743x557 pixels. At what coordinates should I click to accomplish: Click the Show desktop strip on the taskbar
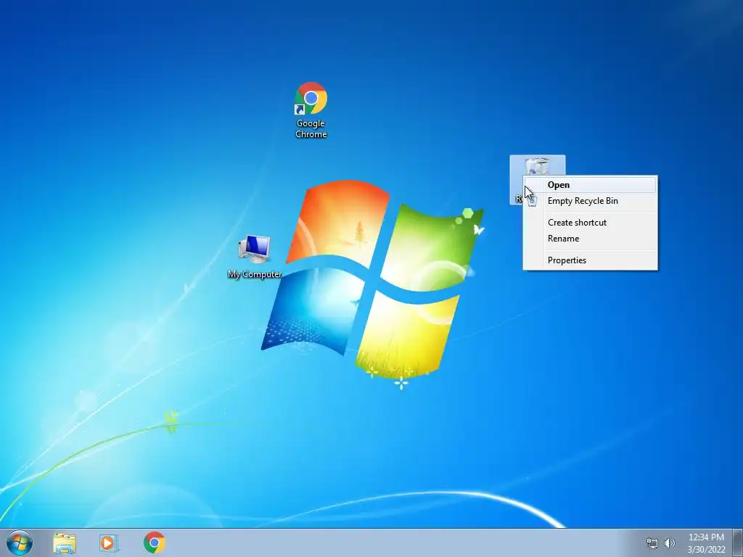pos(738,542)
